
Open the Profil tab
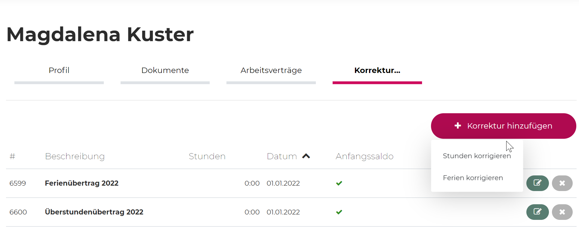click(59, 70)
